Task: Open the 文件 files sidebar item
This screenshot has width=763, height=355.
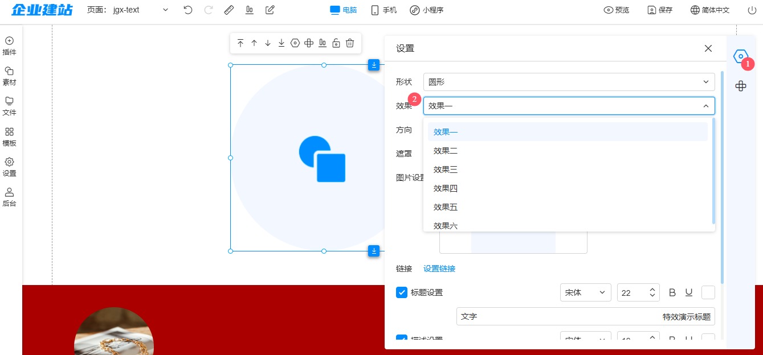Action: click(x=10, y=106)
